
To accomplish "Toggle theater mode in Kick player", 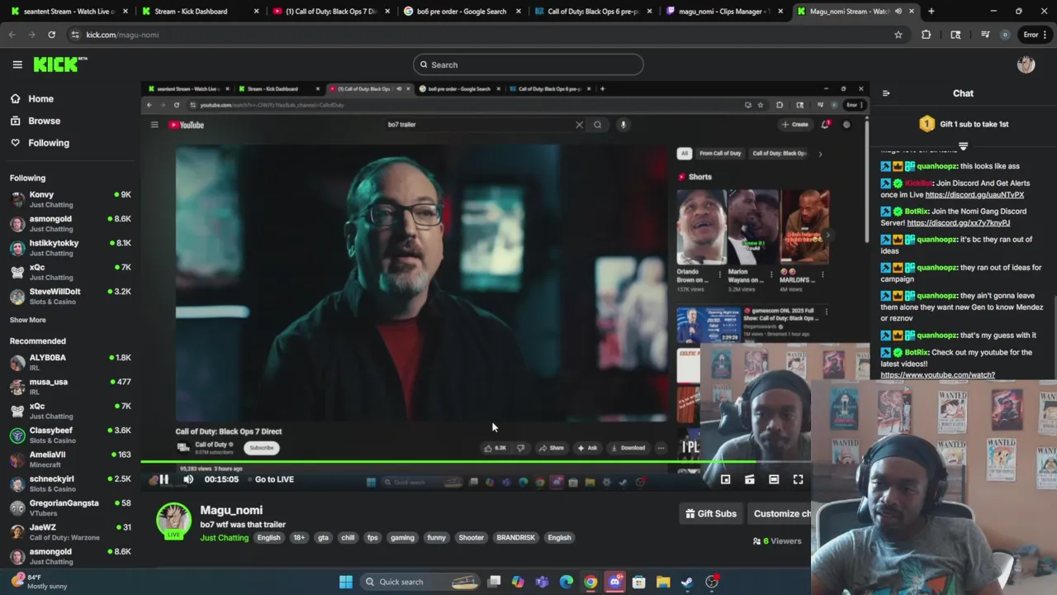I will pyautogui.click(x=774, y=479).
